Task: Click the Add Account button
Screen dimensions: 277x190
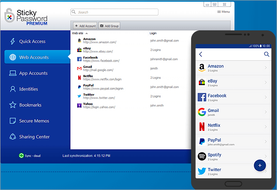Action: [85, 26]
